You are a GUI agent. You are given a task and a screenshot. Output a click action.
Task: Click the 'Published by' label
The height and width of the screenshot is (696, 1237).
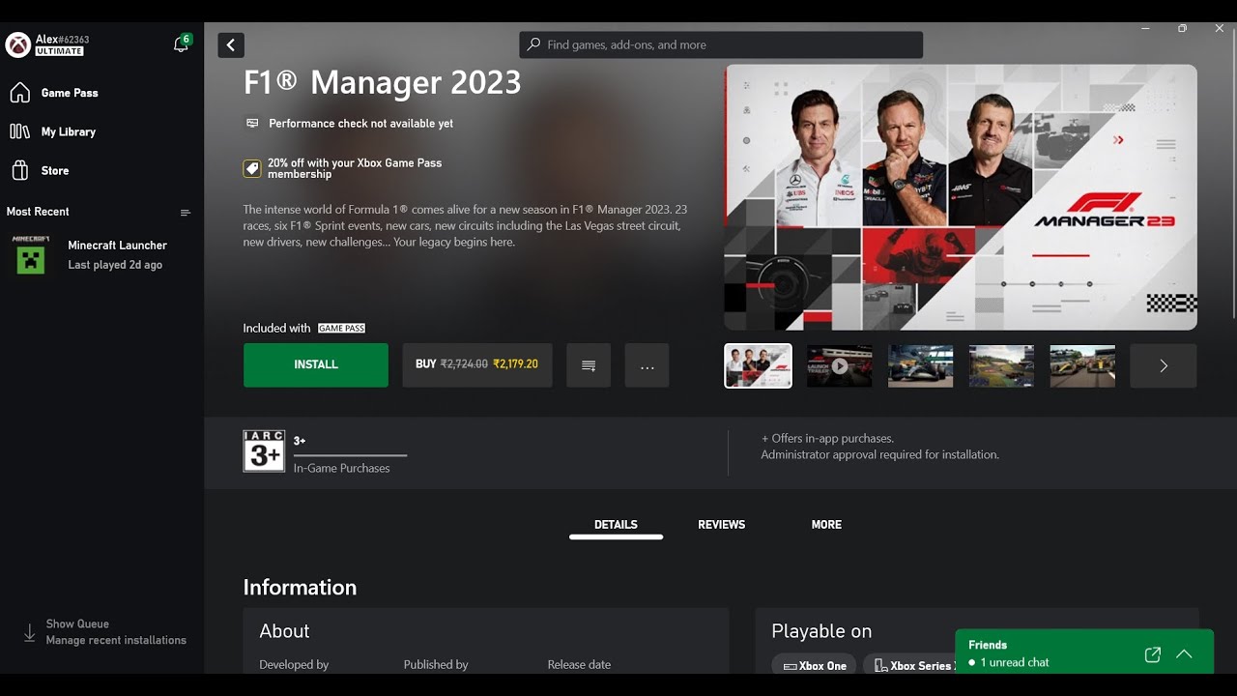436,665
